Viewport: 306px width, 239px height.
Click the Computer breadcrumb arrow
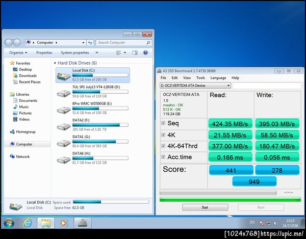tap(57, 42)
